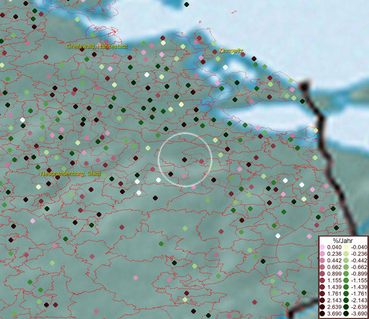Click the green data point right of Neubrandenburg, Stadt label
This screenshot has width=369, height=319.
click(x=104, y=175)
